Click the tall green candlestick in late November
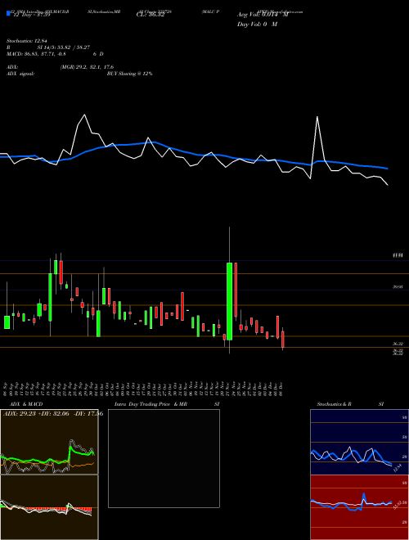 pyautogui.click(x=229, y=301)
